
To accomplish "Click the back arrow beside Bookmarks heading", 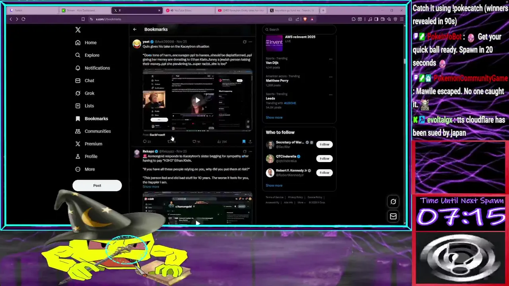I will point(135,29).
